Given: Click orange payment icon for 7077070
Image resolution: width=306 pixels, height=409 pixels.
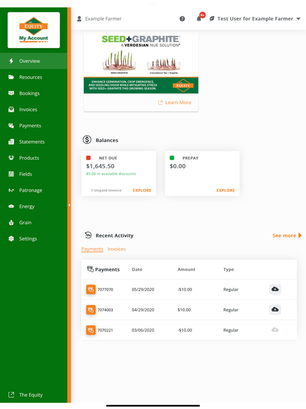Looking at the screenshot, I should click(x=91, y=290).
